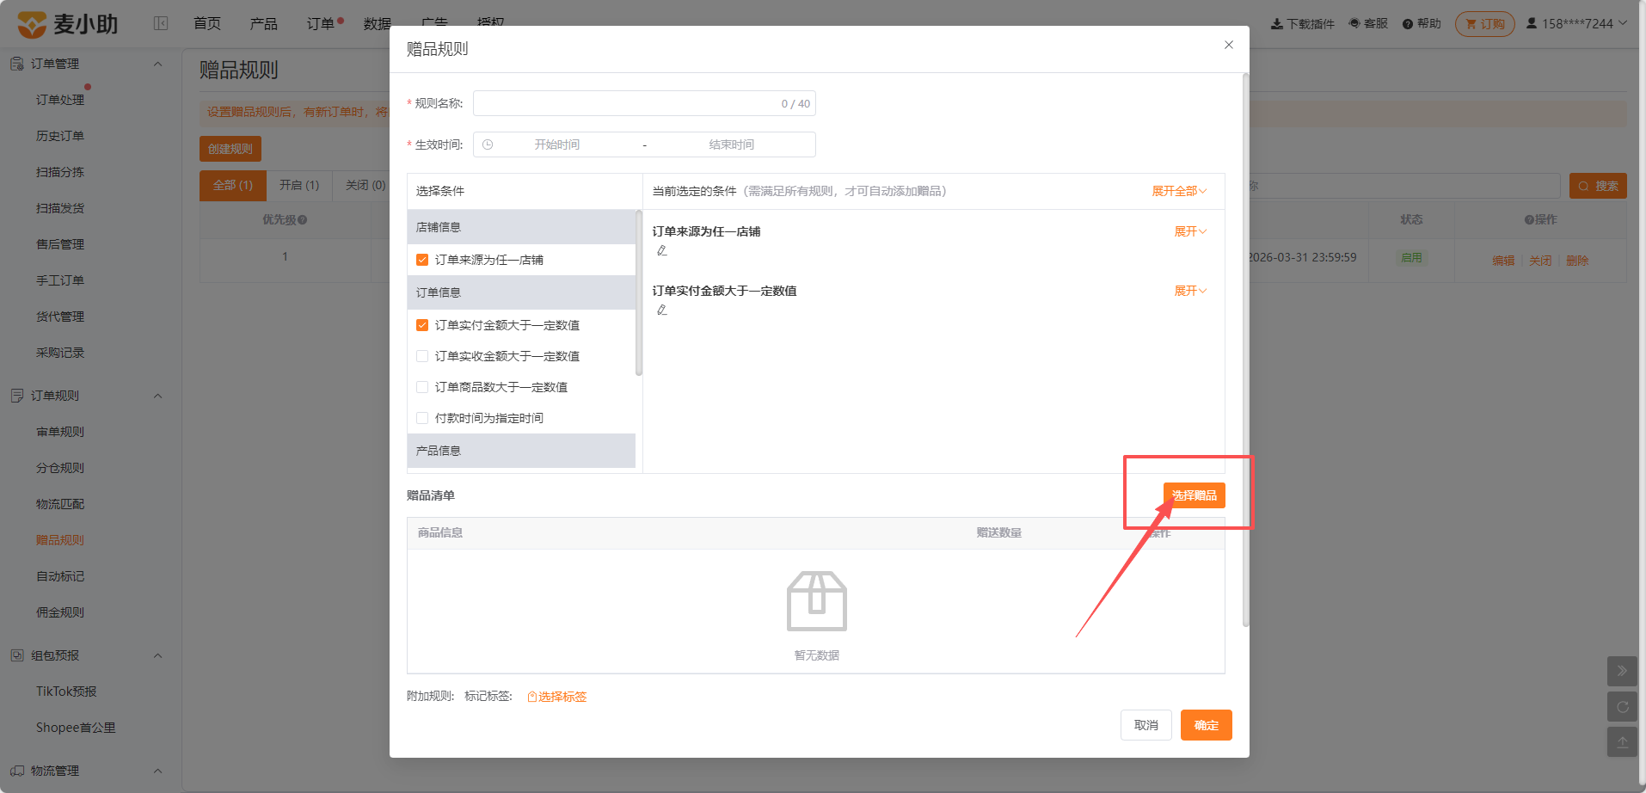Click the 选择标签 tag icon link

point(556,697)
